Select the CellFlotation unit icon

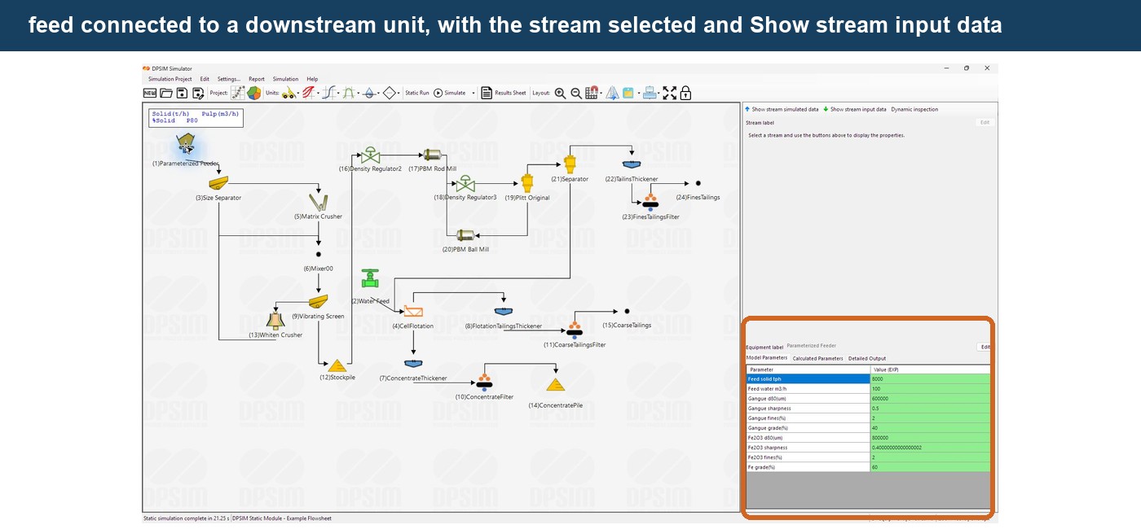pyautogui.click(x=413, y=311)
